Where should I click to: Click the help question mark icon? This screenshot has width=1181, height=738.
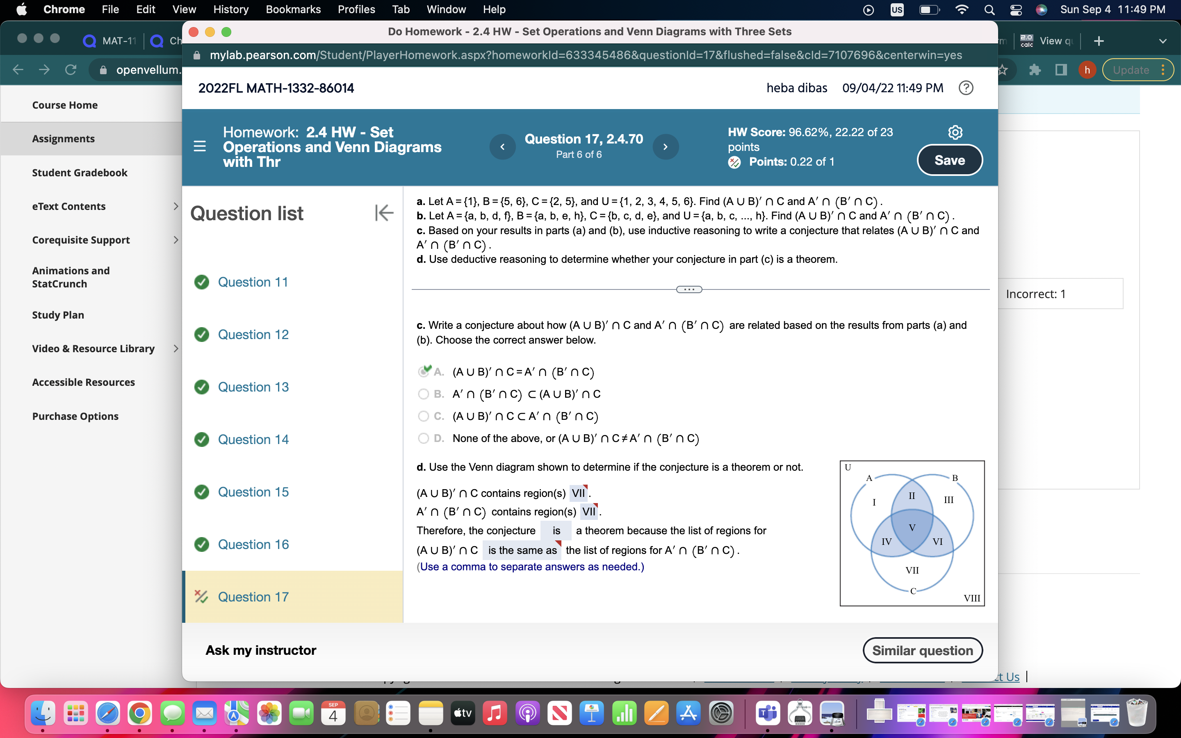(x=966, y=88)
